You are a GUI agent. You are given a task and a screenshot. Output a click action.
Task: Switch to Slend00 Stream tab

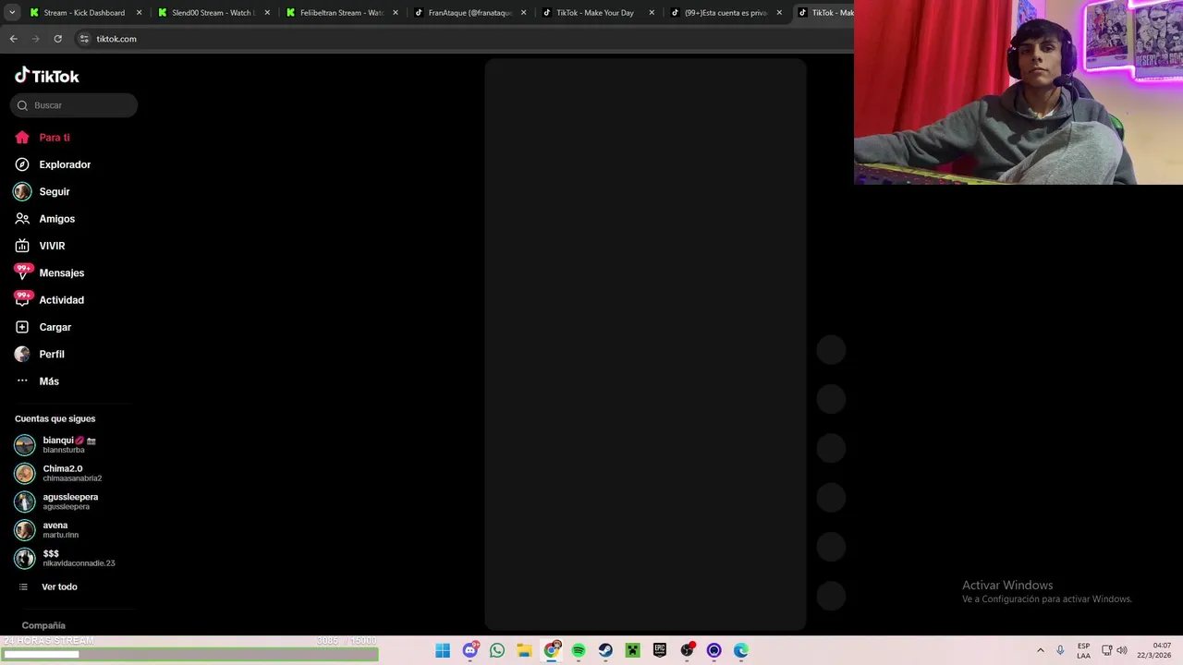(x=213, y=13)
